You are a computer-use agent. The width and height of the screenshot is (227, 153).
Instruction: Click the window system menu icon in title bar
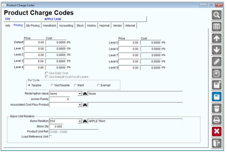coord(4,5)
